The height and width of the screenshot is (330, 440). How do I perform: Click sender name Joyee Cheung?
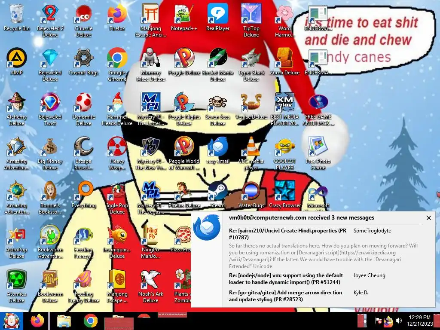369,275
